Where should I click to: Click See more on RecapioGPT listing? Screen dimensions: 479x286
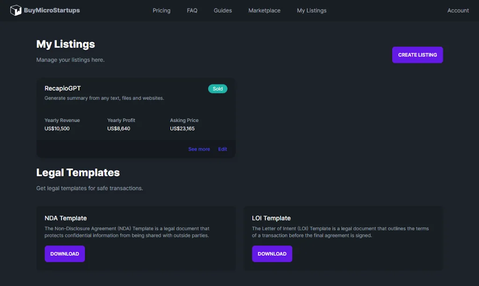coord(199,149)
